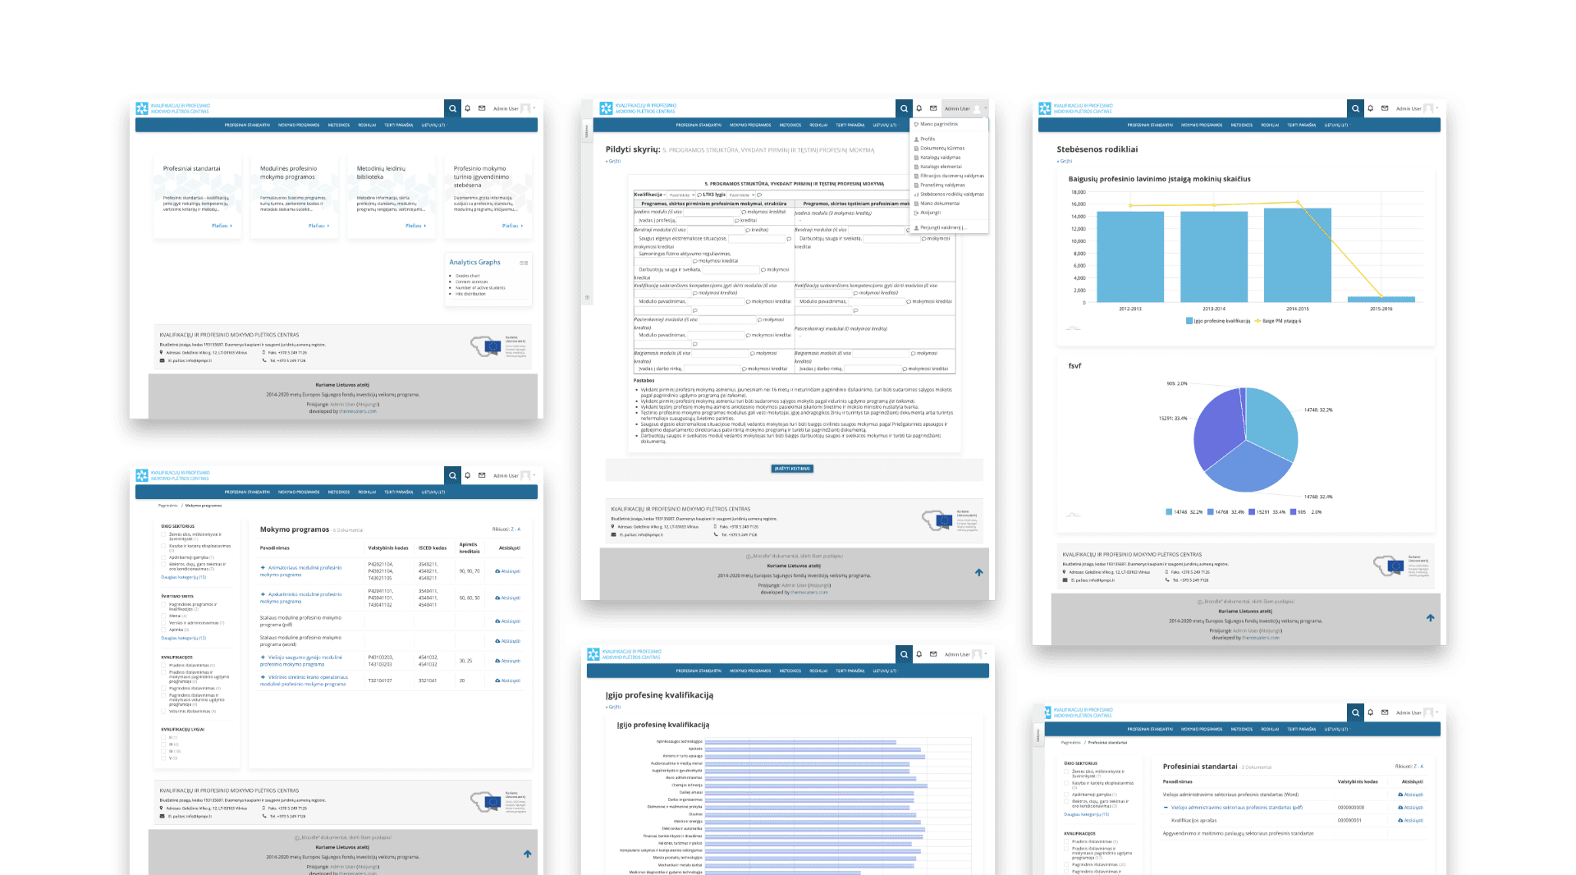Image resolution: width=1576 pixels, height=875 pixels.
Task: Click search icon on Įgijo profesinę kvalifikaciją page
Action: coord(904,654)
